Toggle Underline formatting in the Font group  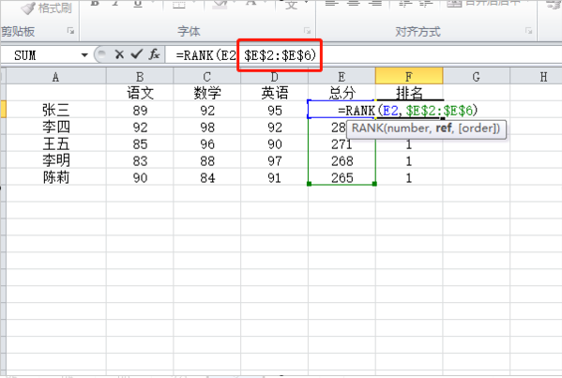tap(138, 4)
